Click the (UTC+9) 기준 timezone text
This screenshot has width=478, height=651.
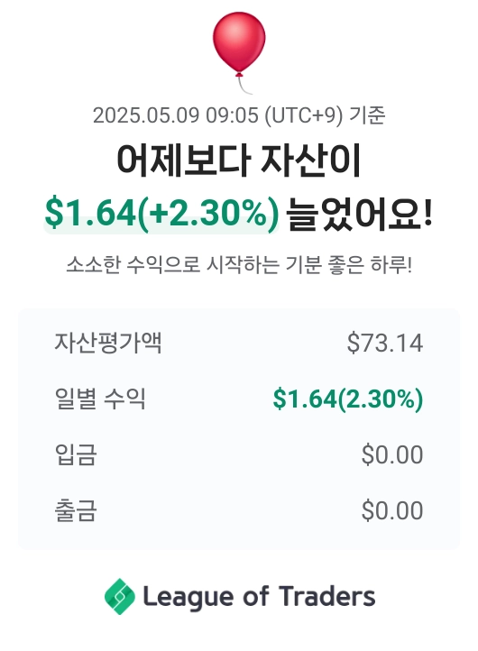tap(326, 115)
